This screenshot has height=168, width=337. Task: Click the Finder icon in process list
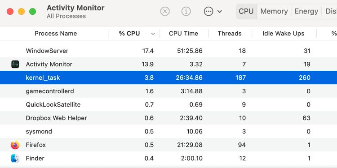(15, 158)
